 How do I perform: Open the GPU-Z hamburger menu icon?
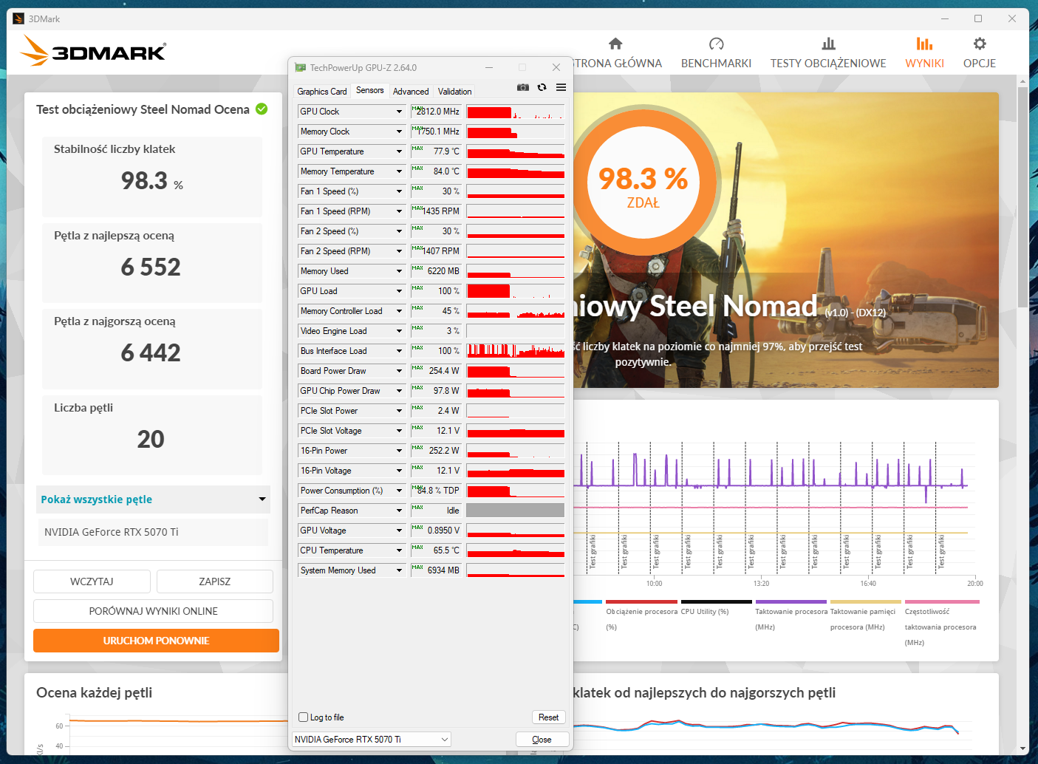click(x=561, y=87)
